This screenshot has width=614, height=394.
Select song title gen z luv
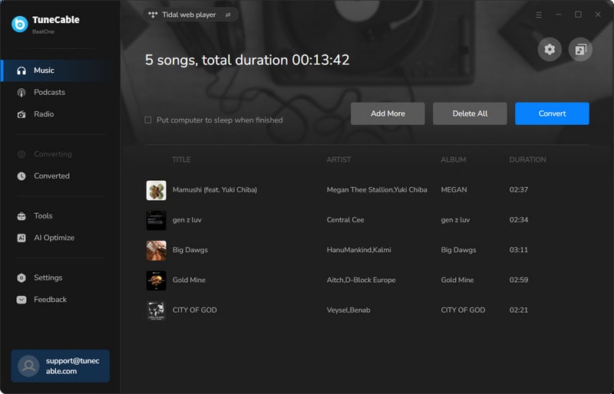click(187, 220)
